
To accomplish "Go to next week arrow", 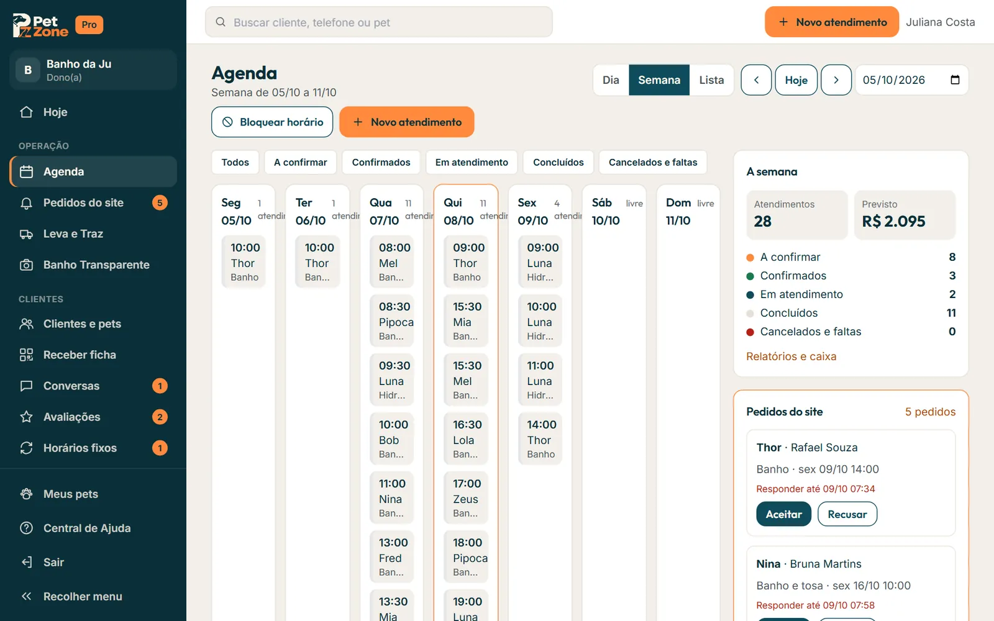I will 836,80.
